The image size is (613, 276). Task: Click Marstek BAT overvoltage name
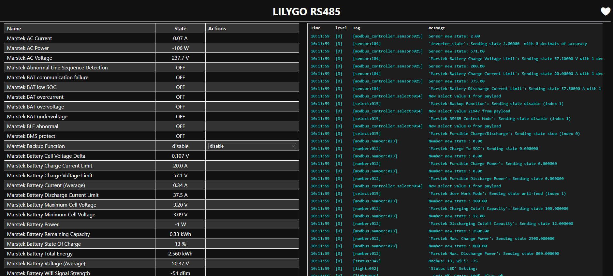[x=36, y=107]
